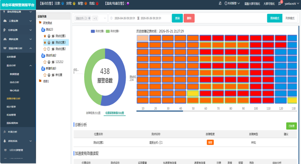Viewport: 301px width, 164px height.
Task: Click the teal 查询 button
Action: [177, 18]
